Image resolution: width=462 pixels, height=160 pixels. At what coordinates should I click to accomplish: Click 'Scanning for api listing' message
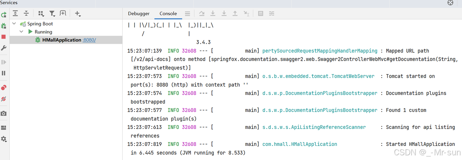pyautogui.click(x=420, y=127)
